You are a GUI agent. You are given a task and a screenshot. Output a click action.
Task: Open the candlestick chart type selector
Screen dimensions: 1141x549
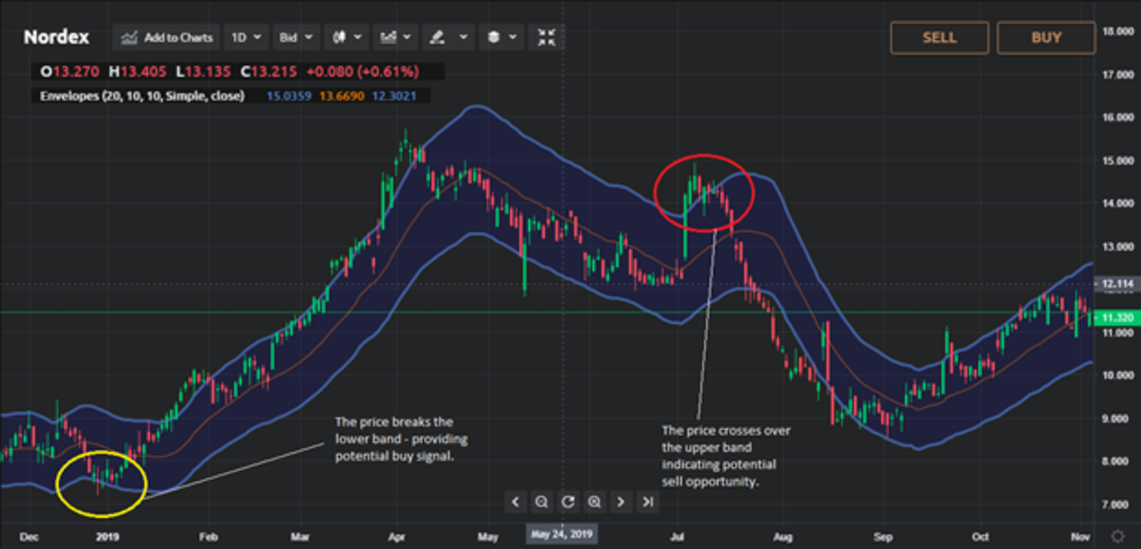pos(346,37)
